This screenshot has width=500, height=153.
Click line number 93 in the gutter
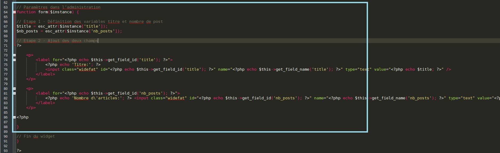pos(6,151)
